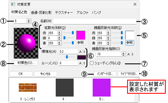Screen dimensions: 168x103
Task: Decrease the diffuse 赤 value with down arrow
Action: tap(59, 34)
